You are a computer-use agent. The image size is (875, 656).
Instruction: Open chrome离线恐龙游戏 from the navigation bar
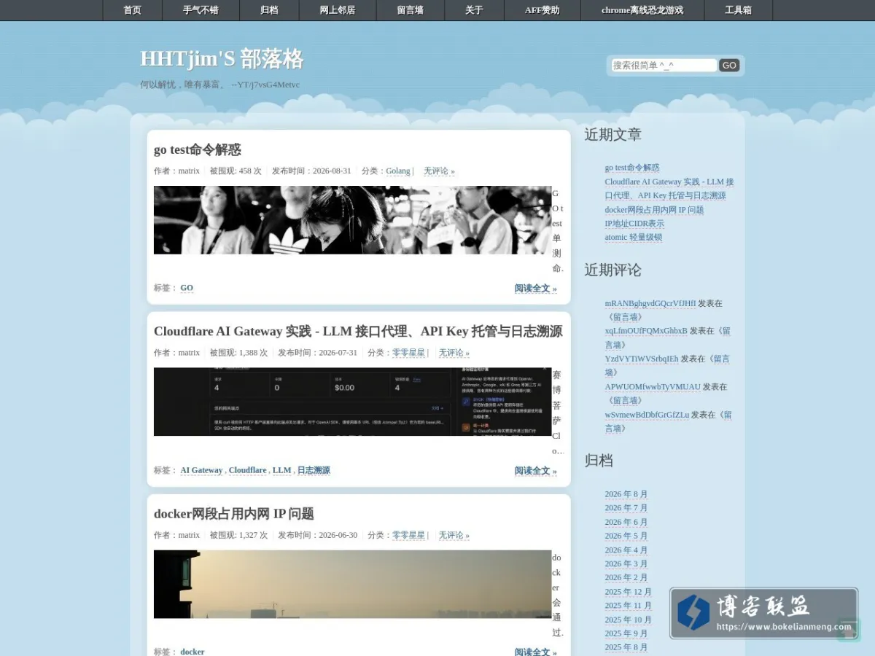click(x=642, y=10)
